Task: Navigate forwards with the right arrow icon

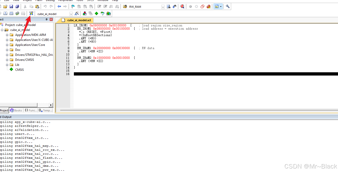Action: [x=65, y=6]
